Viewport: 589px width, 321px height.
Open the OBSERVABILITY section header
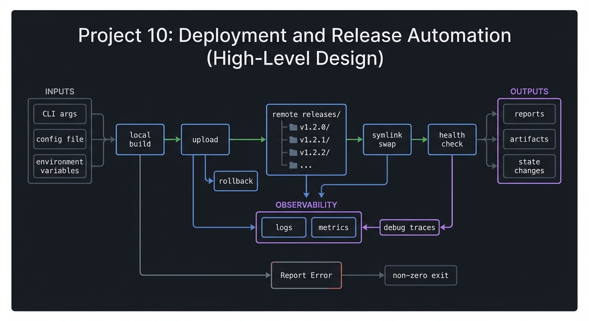306,205
